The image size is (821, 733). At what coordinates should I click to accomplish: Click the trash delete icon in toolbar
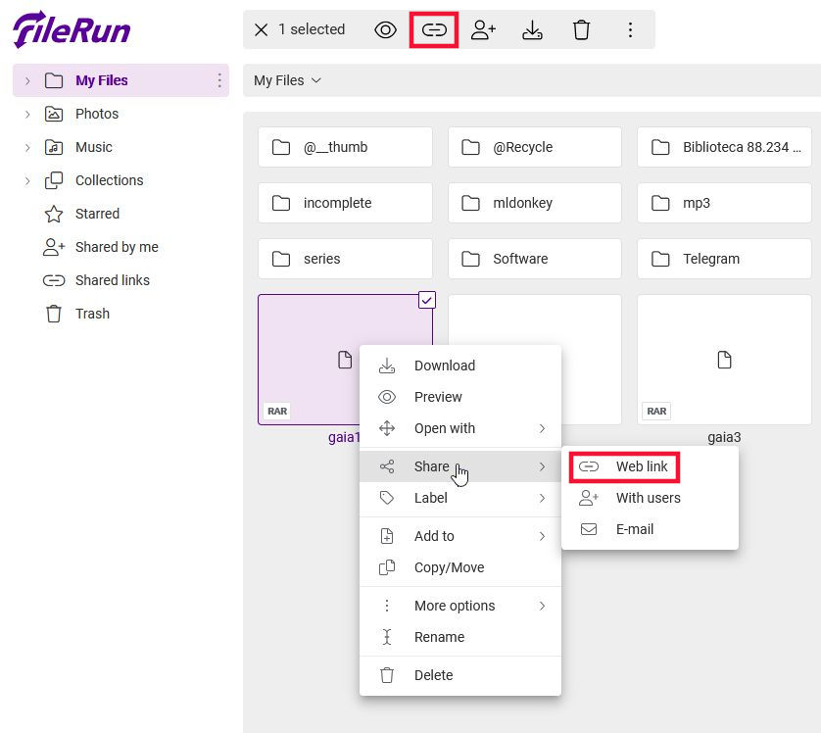click(x=581, y=30)
